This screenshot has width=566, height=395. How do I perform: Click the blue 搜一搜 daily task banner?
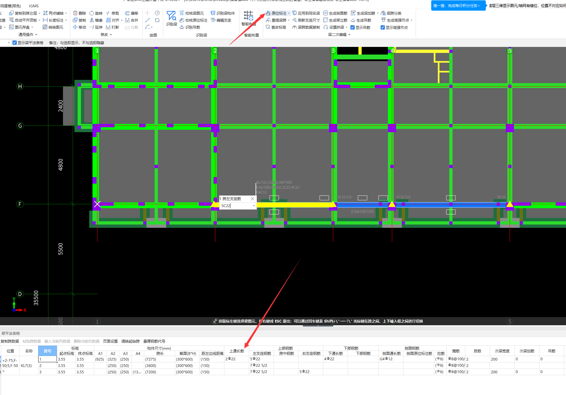click(x=458, y=5)
